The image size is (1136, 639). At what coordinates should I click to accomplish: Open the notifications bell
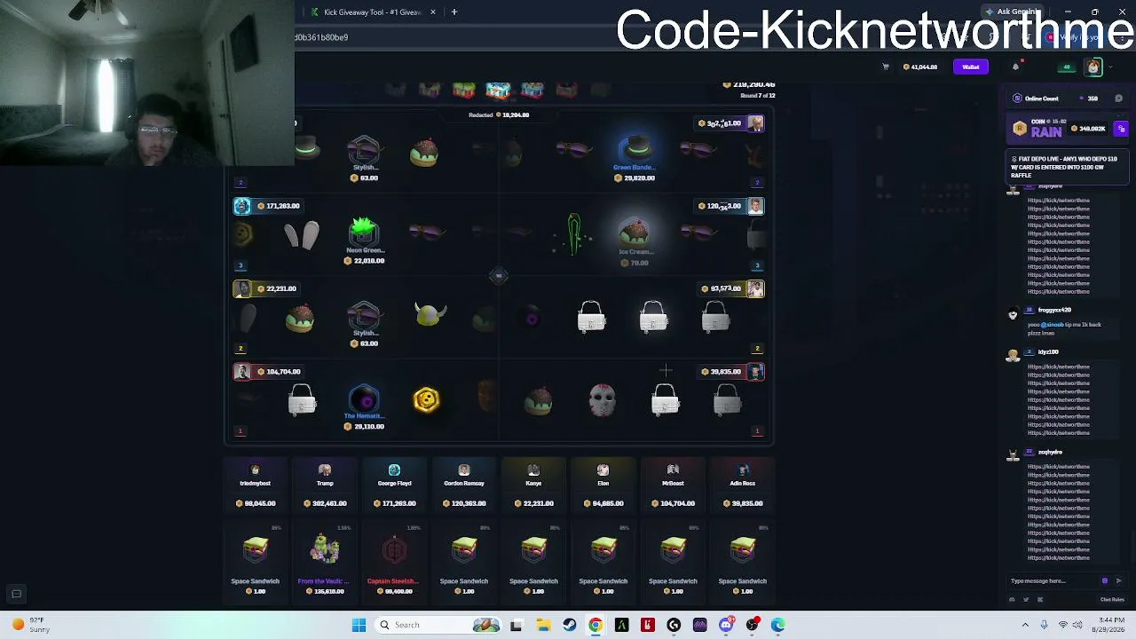(x=1015, y=67)
